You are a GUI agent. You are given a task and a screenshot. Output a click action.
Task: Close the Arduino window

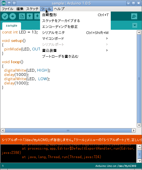click(139, 3)
